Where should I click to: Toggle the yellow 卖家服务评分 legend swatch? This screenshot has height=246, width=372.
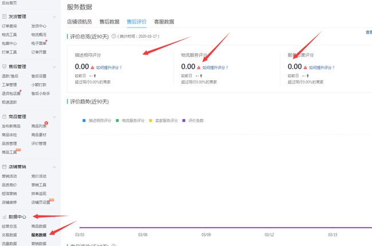tap(151, 121)
